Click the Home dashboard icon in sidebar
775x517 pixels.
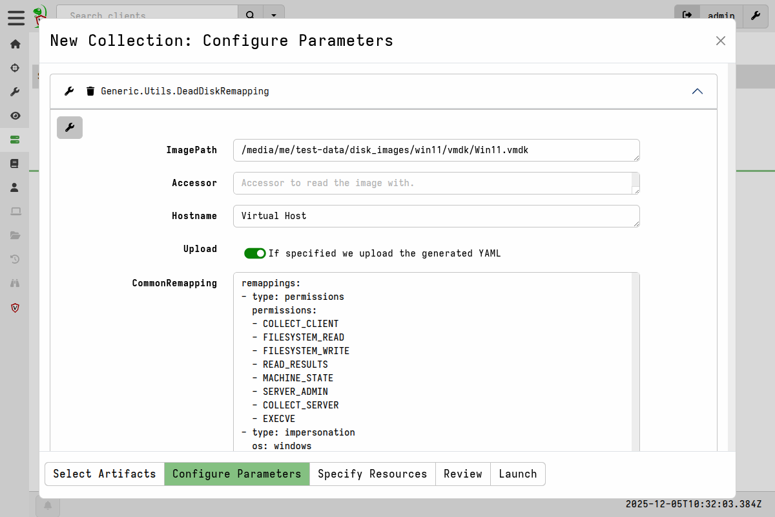(15, 44)
